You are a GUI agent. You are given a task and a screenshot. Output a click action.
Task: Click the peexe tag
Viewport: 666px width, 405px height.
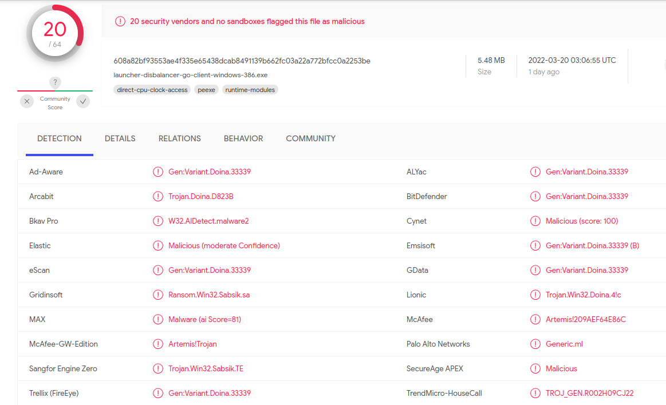(x=206, y=90)
